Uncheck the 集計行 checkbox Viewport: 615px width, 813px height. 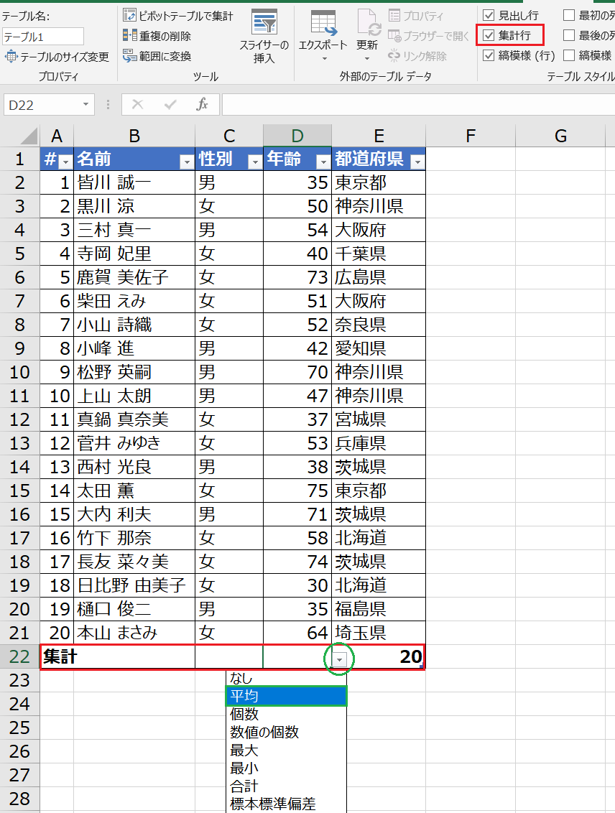coord(489,35)
